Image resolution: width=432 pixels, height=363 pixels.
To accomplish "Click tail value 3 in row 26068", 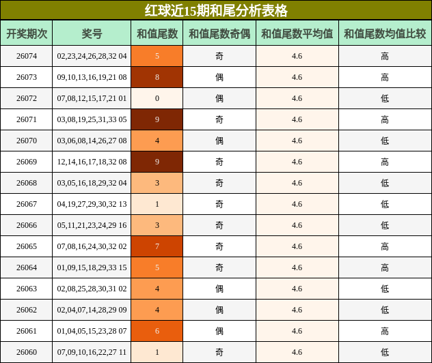I will 157,183.
